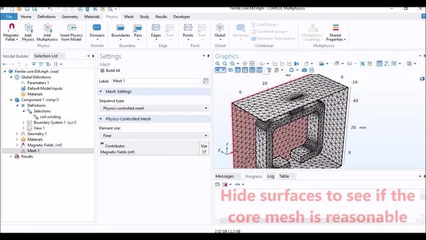The image size is (426, 240).
Task: Select coil winding selection node
Action: coord(51,117)
